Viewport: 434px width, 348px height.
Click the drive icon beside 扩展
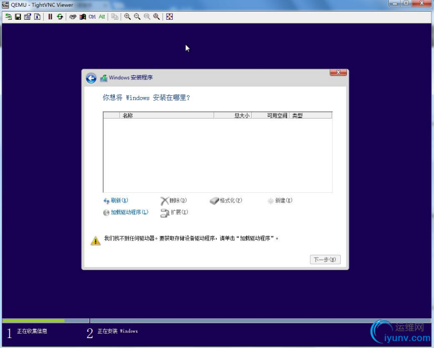click(165, 213)
